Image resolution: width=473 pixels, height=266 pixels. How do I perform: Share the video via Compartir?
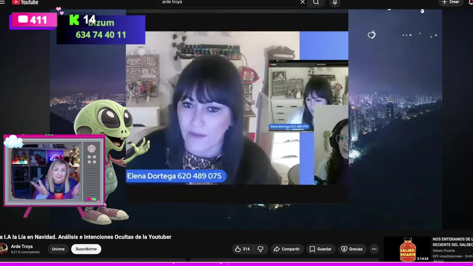pyautogui.click(x=287, y=249)
